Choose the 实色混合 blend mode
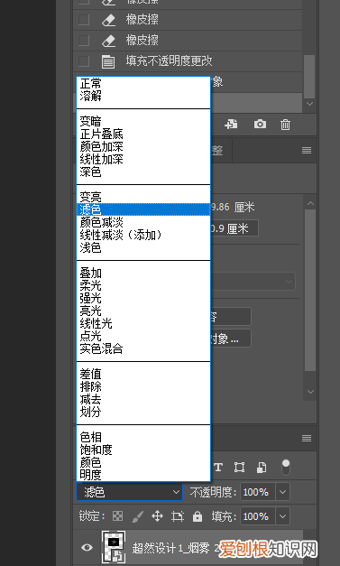This screenshot has height=566, width=340. (x=143, y=348)
